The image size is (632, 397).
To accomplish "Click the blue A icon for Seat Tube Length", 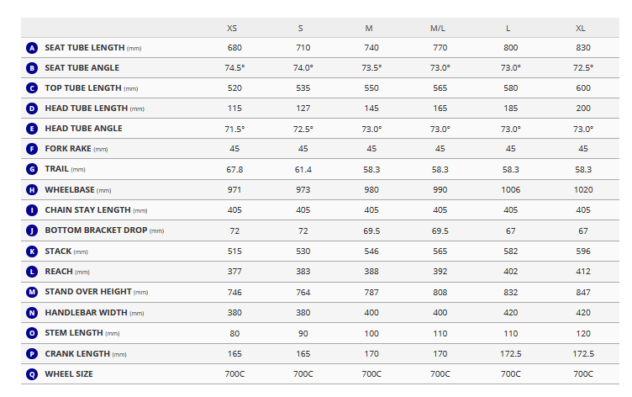I will coord(32,48).
